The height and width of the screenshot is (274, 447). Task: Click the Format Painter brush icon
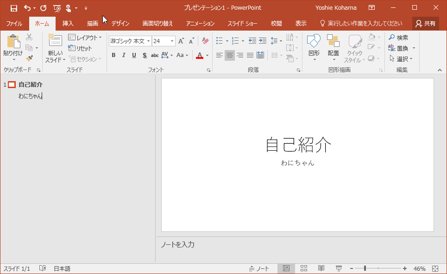click(30, 58)
